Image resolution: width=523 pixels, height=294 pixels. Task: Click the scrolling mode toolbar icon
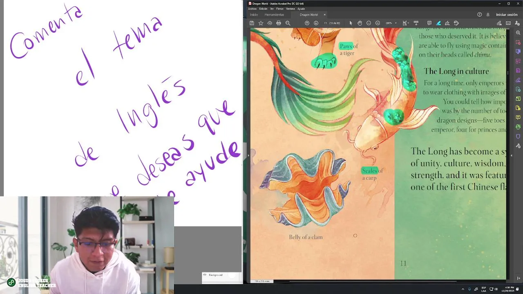[416, 23]
